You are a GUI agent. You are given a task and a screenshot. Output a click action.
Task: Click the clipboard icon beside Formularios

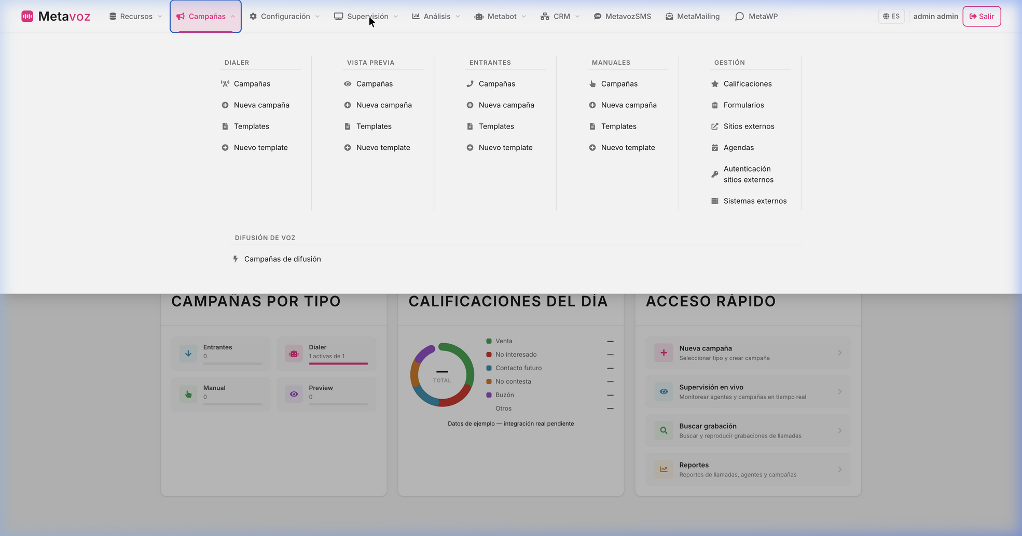715,105
